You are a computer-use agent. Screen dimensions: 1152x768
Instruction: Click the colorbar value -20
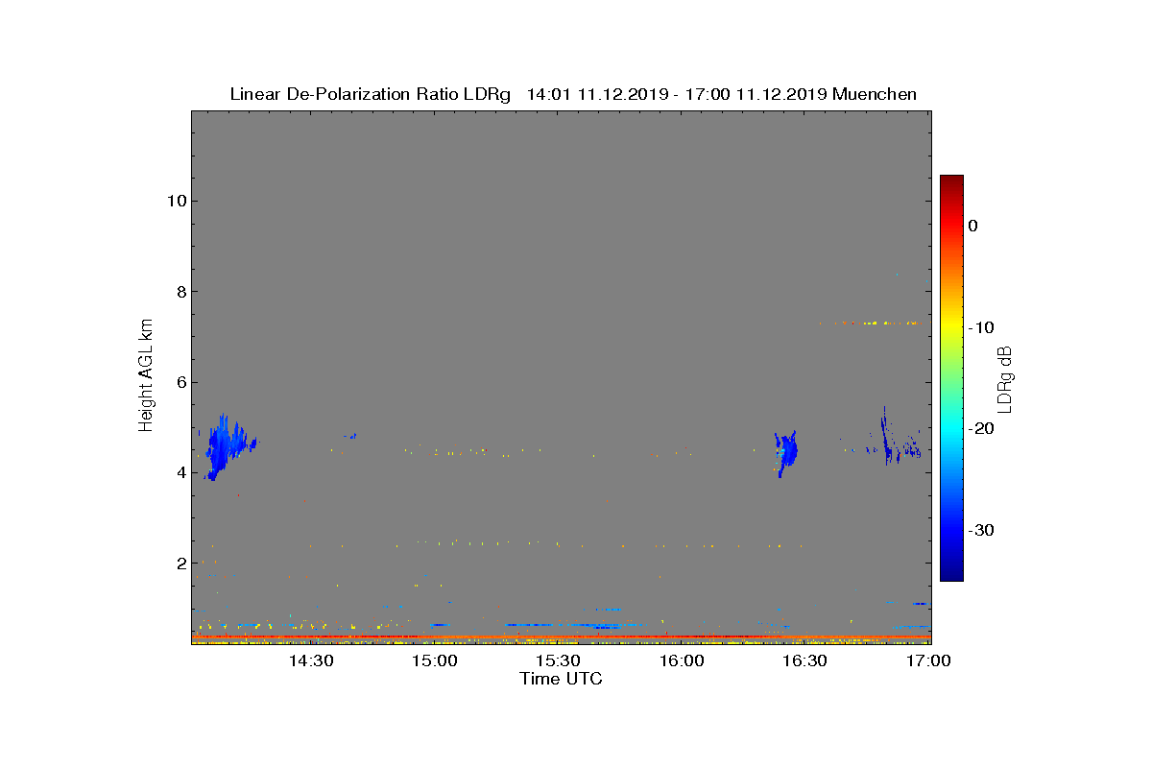pos(981,429)
